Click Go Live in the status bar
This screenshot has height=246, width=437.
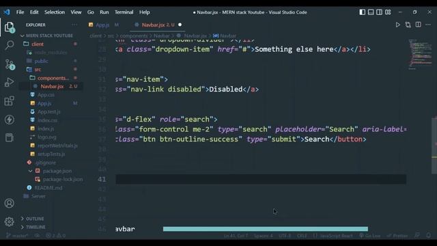tap(370, 236)
